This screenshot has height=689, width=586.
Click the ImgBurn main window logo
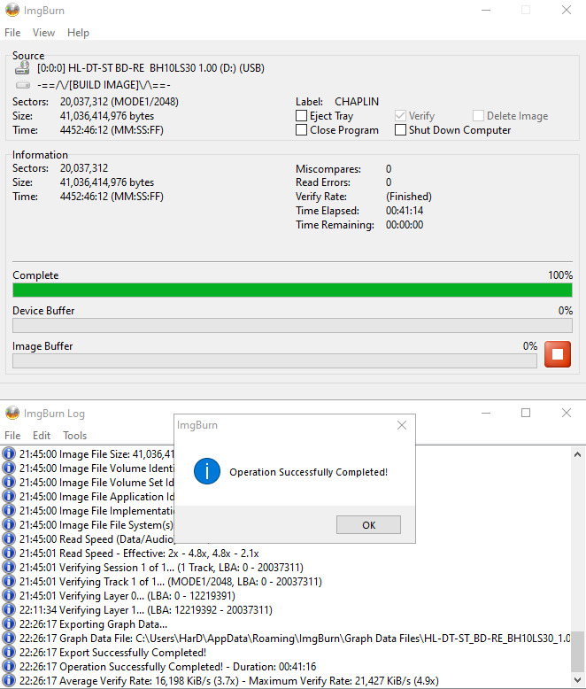[x=12, y=10]
